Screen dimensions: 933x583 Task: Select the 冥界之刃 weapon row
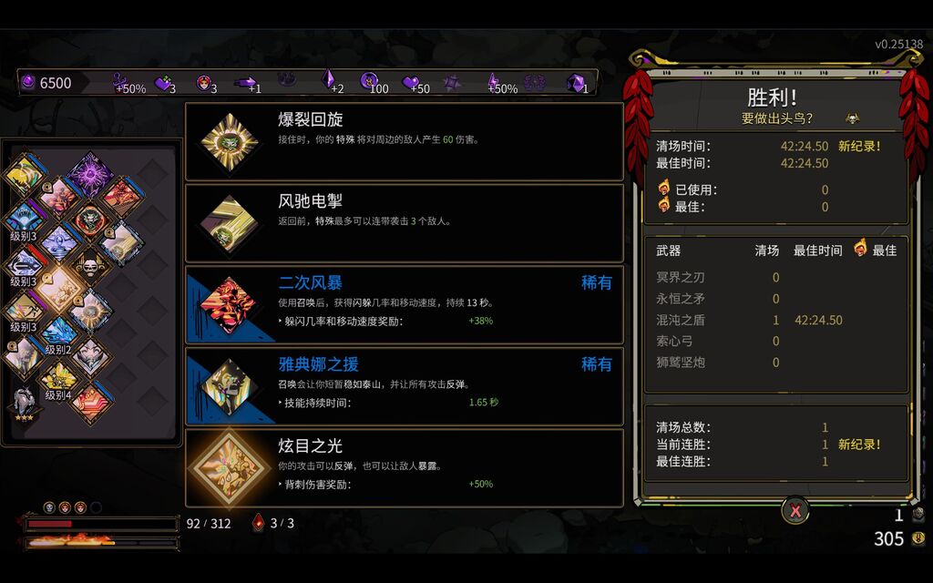click(776, 277)
